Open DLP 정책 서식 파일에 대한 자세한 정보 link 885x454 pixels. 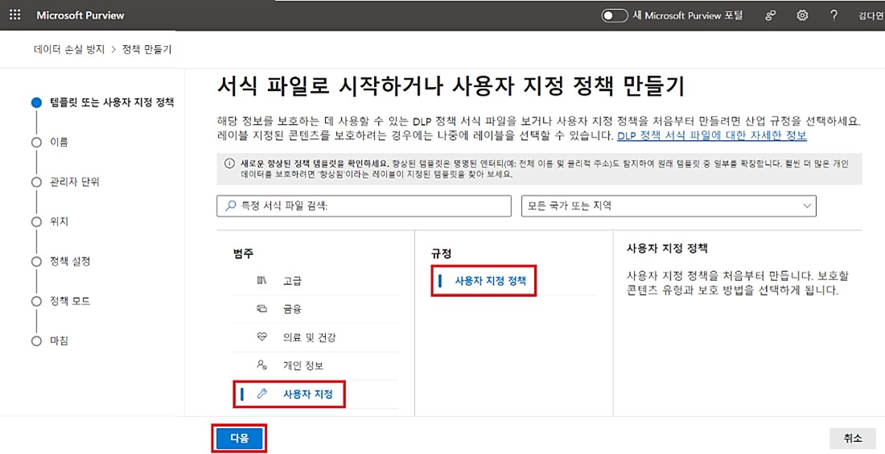711,136
